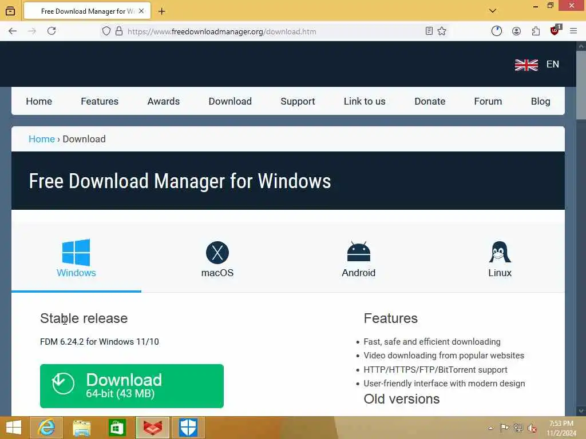Click "HTTP/HTTPS/FTP/BitTorrent support" text
Viewport: 586px width, 439px height.
pos(435,370)
